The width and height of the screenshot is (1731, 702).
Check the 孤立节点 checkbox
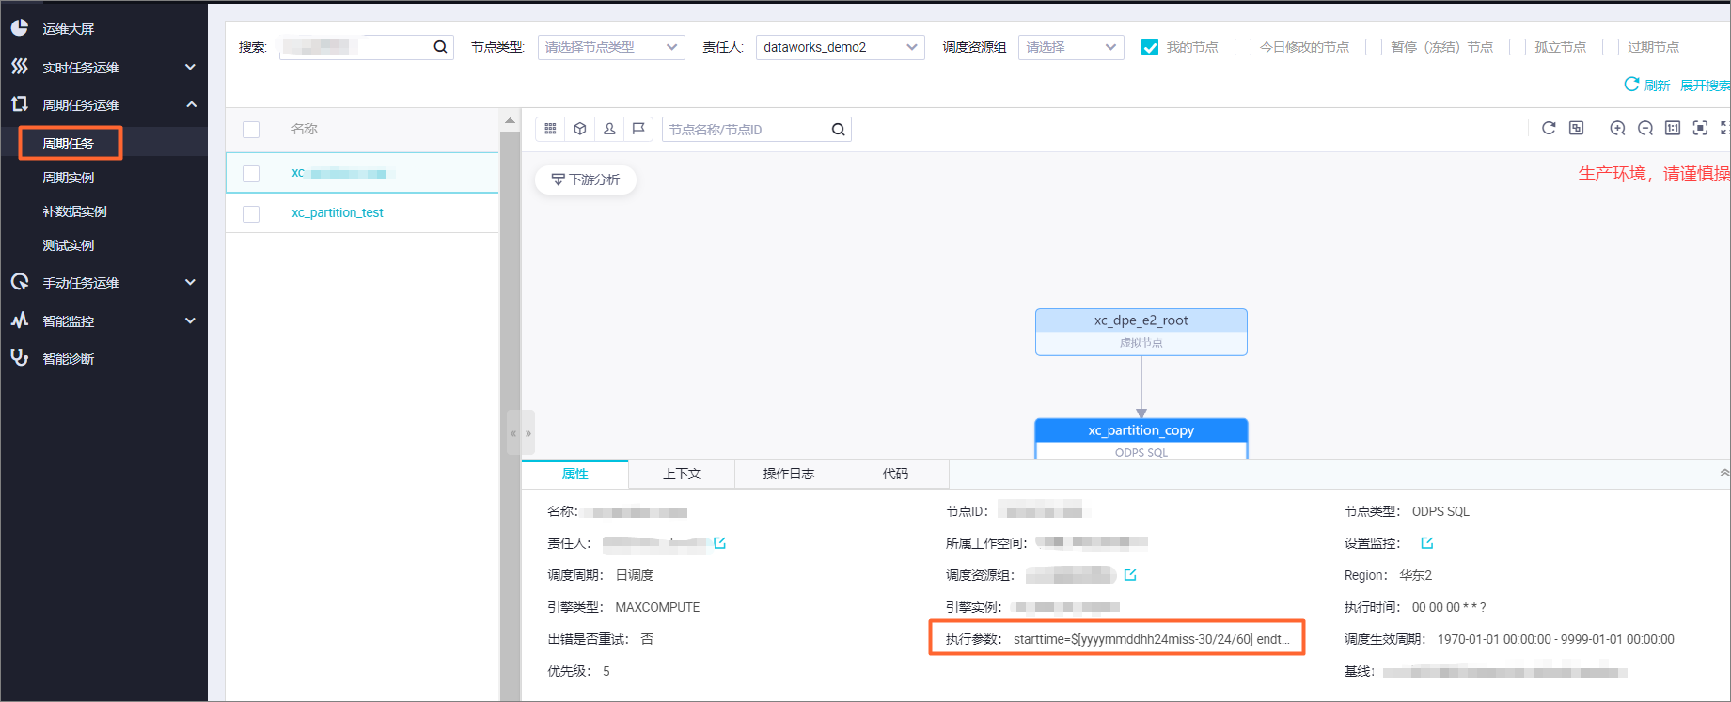1518,47
